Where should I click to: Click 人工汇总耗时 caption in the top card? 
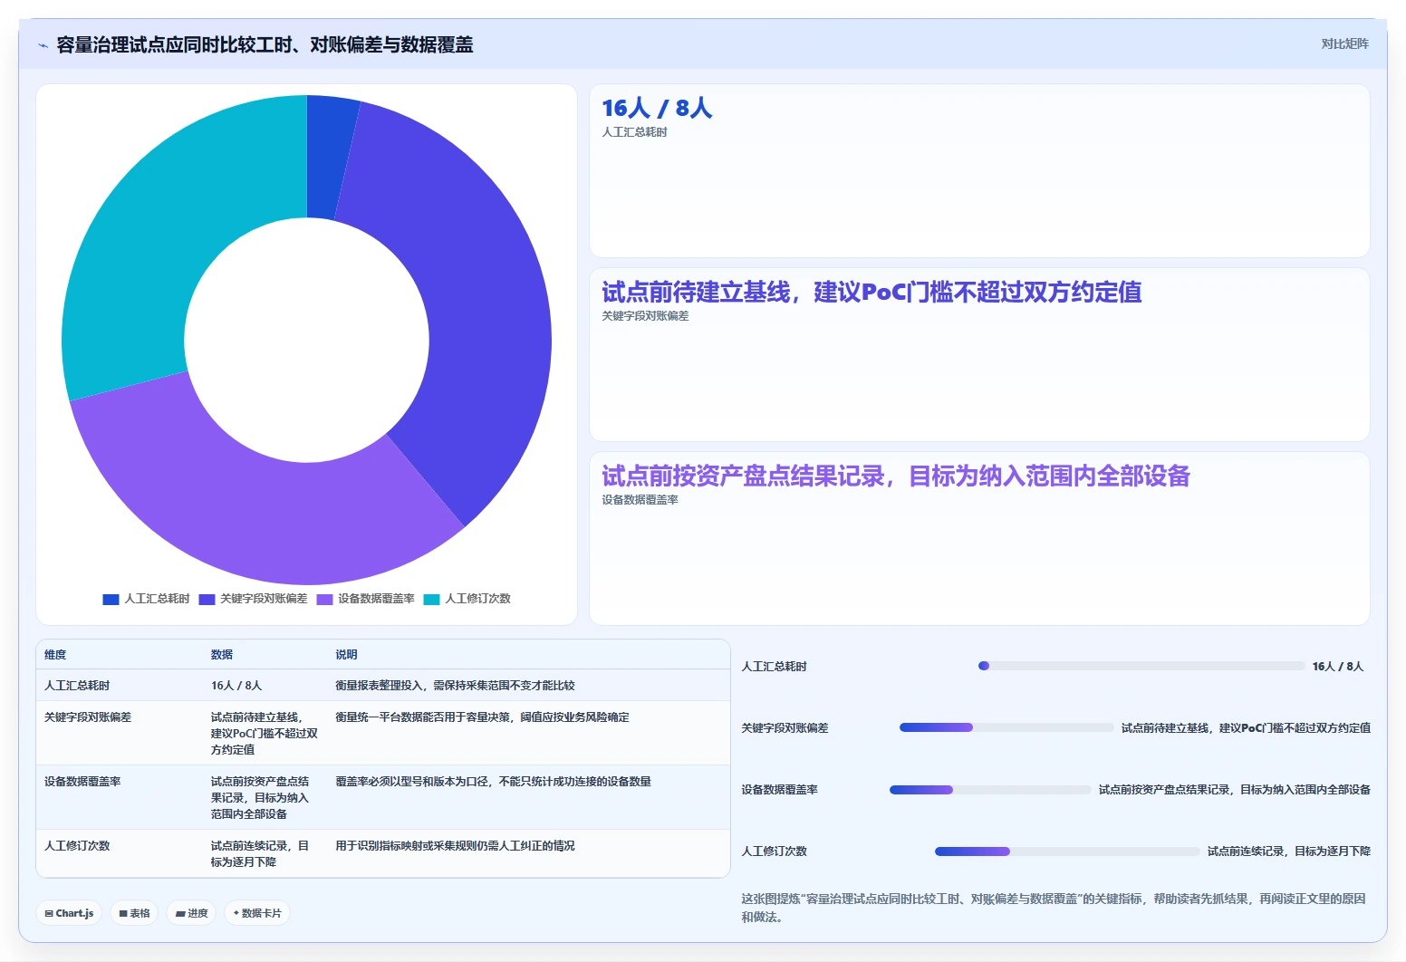634,132
